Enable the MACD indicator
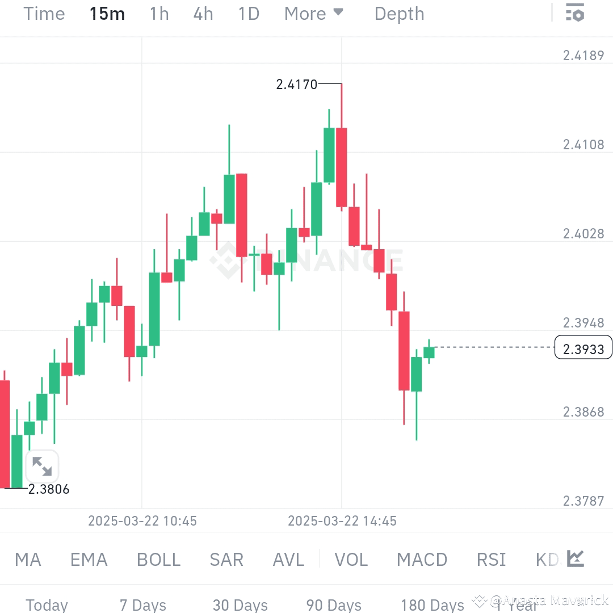613x613 pixels. pos(422,560)
